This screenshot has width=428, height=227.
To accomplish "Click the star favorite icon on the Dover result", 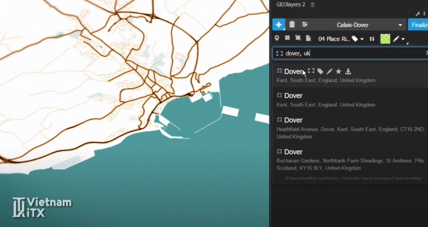I will (338, 71).
